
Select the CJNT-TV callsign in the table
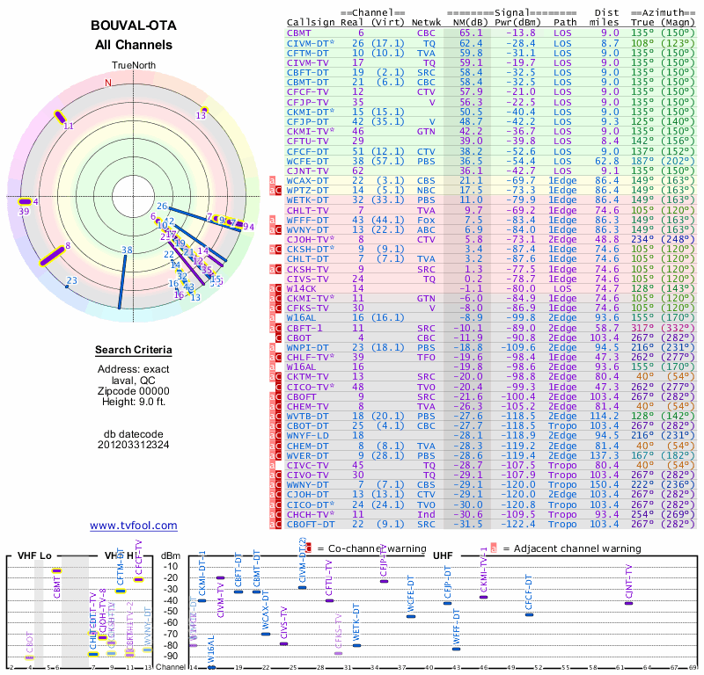(x=308, y=171)
